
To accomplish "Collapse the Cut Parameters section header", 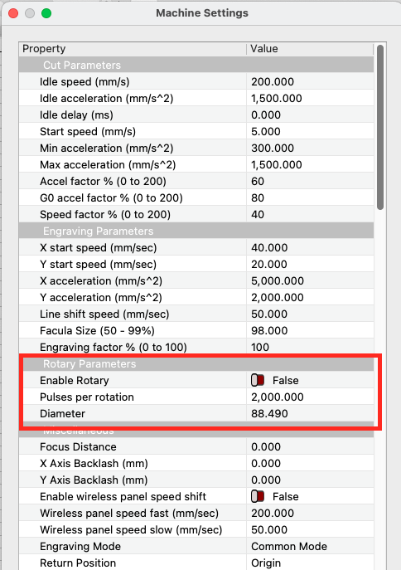I will coord(196,65).
